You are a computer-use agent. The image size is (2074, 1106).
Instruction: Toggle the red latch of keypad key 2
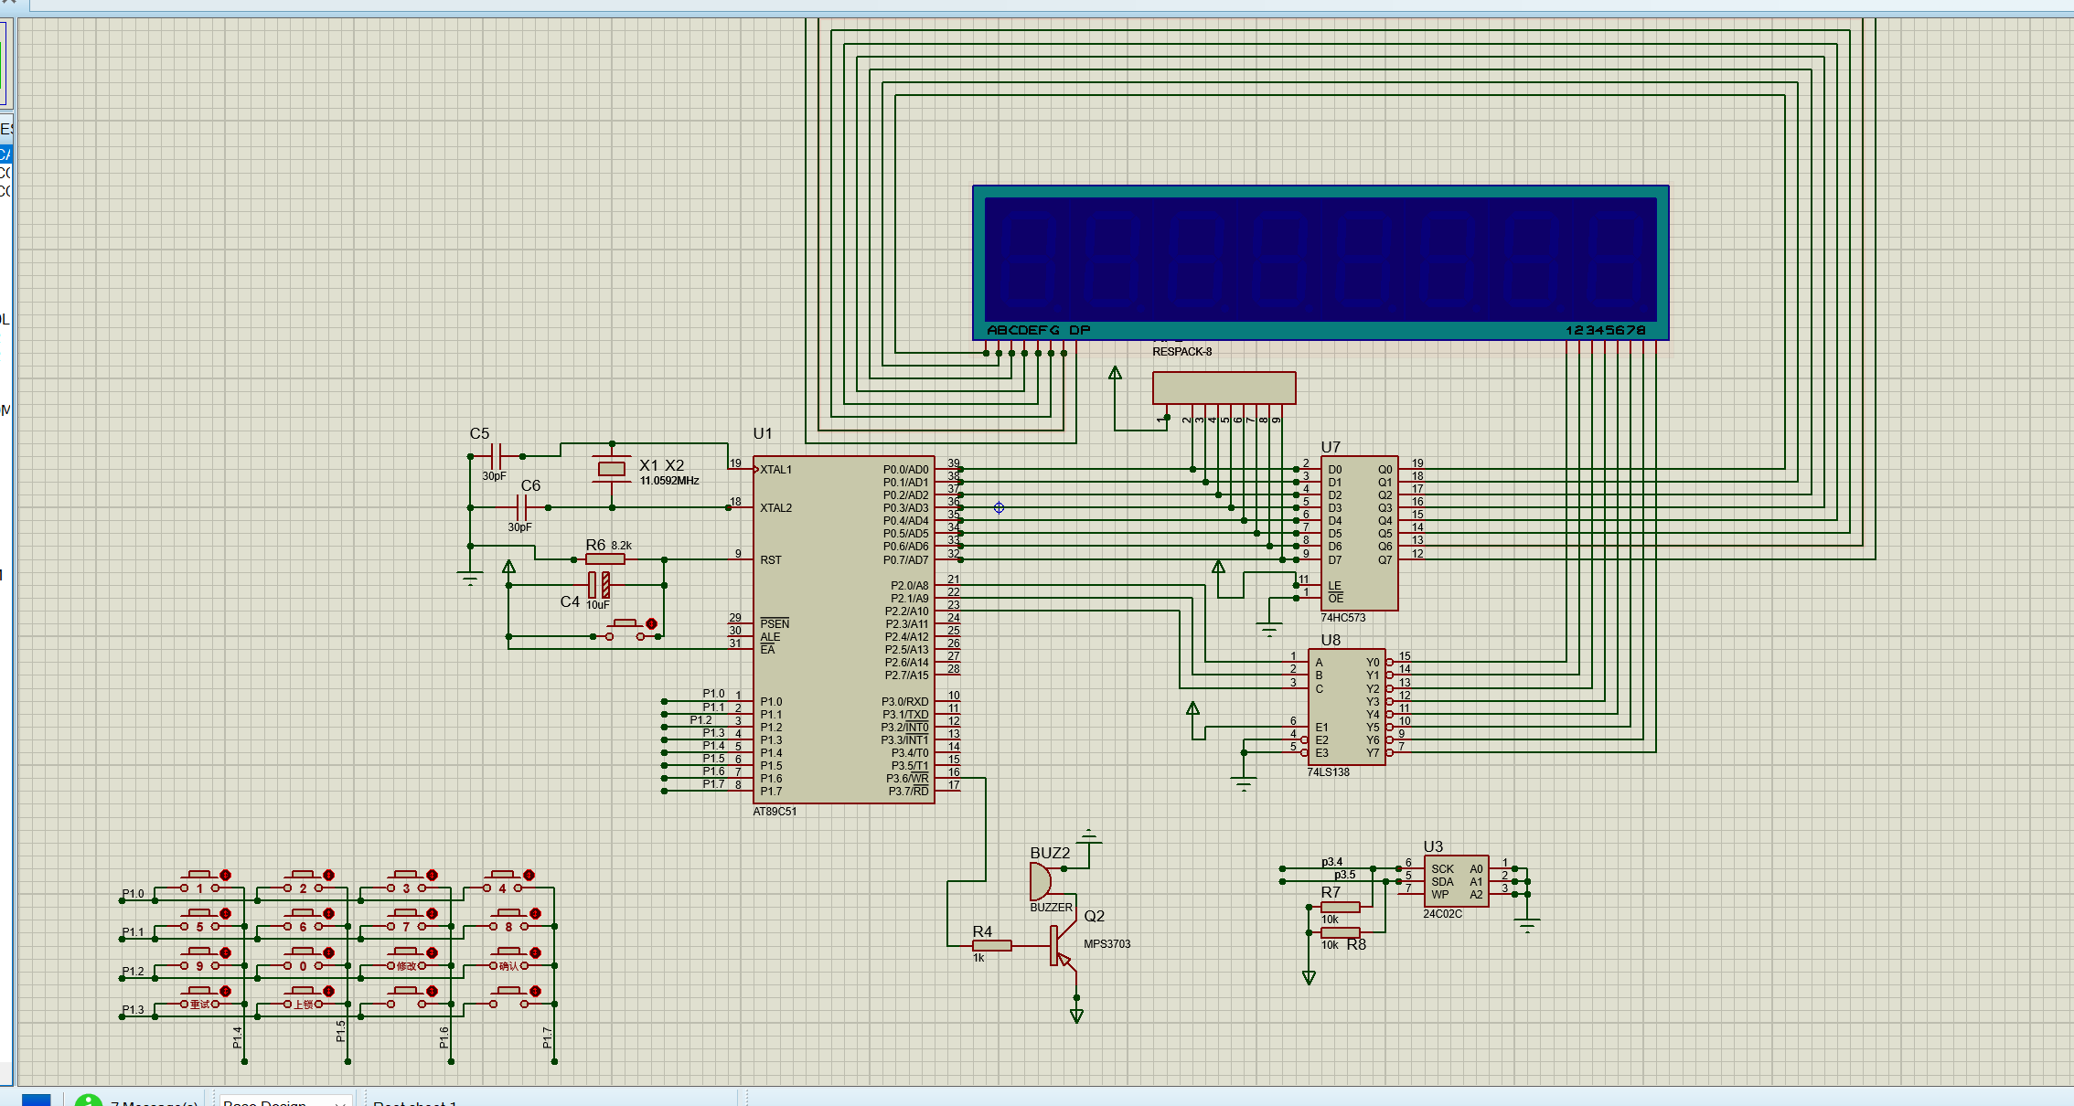tap(328, 875)
